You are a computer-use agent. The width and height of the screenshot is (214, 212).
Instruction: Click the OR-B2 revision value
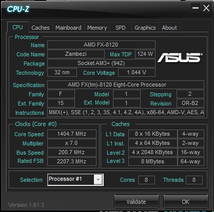tap(190, 103)
